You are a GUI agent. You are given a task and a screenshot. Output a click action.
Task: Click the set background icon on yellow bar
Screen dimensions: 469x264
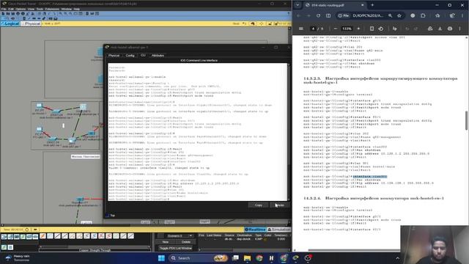coord(270,23)
